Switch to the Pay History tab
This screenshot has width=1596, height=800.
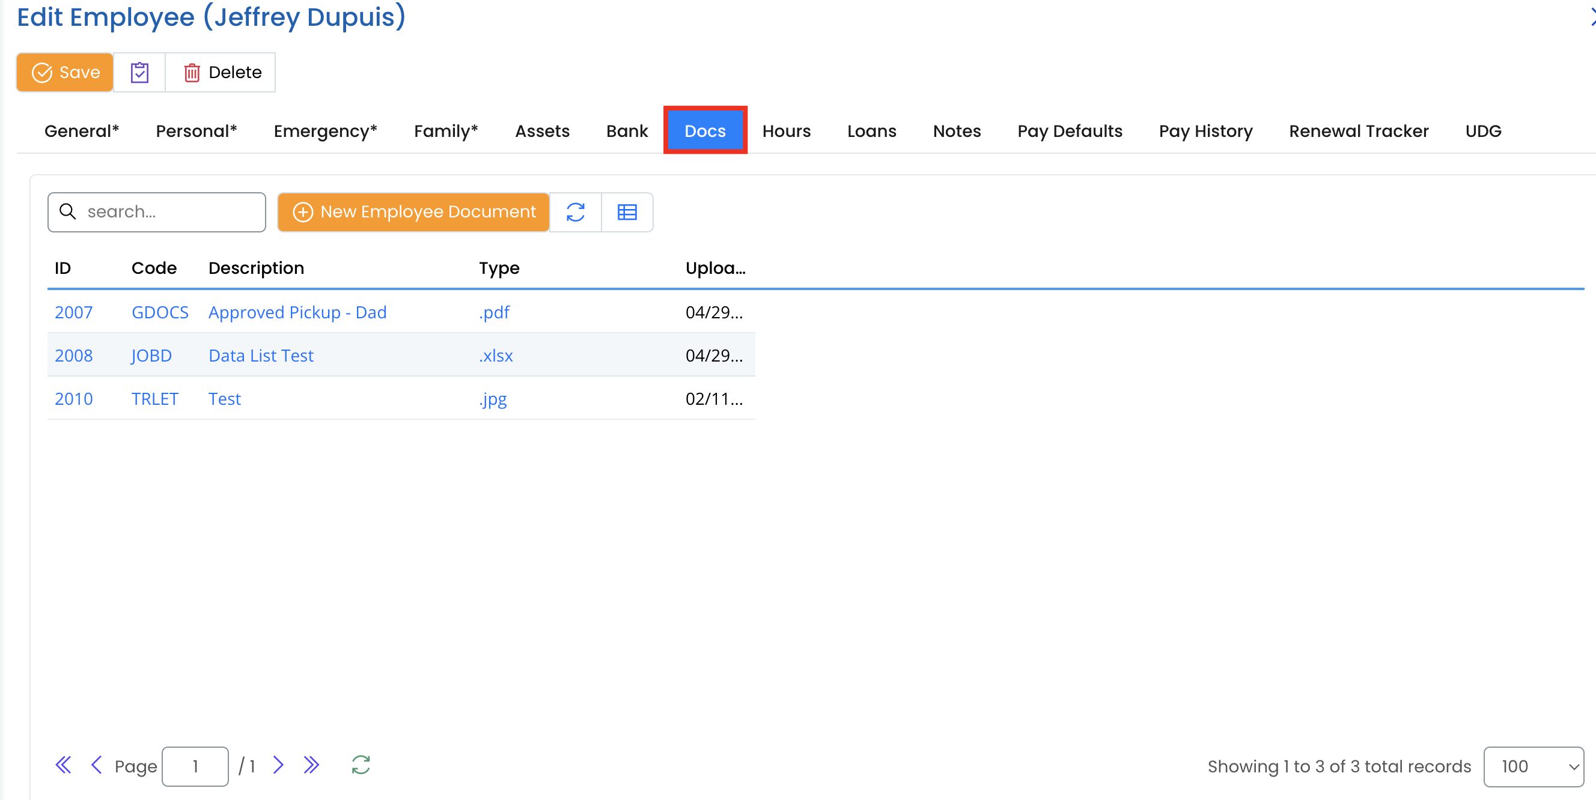(x=1205, y=132)
